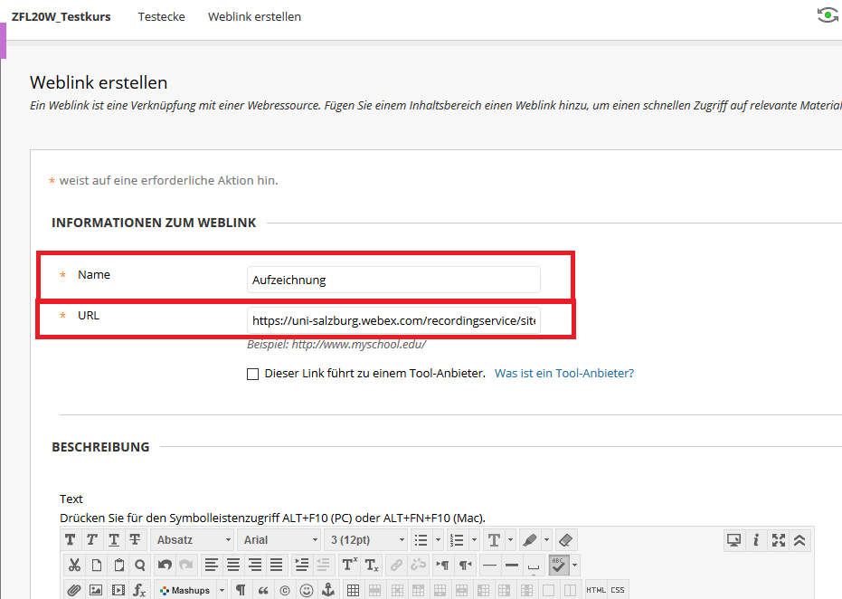Set right-to-left text direction
This screenshot has width=842, height=599.
465,566
